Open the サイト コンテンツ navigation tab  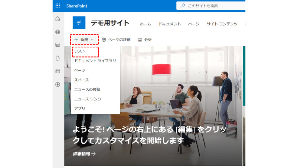click(x=222, y=24)
